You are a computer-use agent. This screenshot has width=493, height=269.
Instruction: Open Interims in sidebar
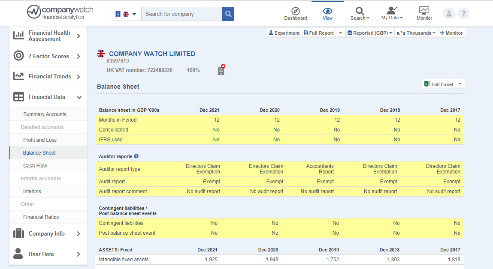pos(32,191)
